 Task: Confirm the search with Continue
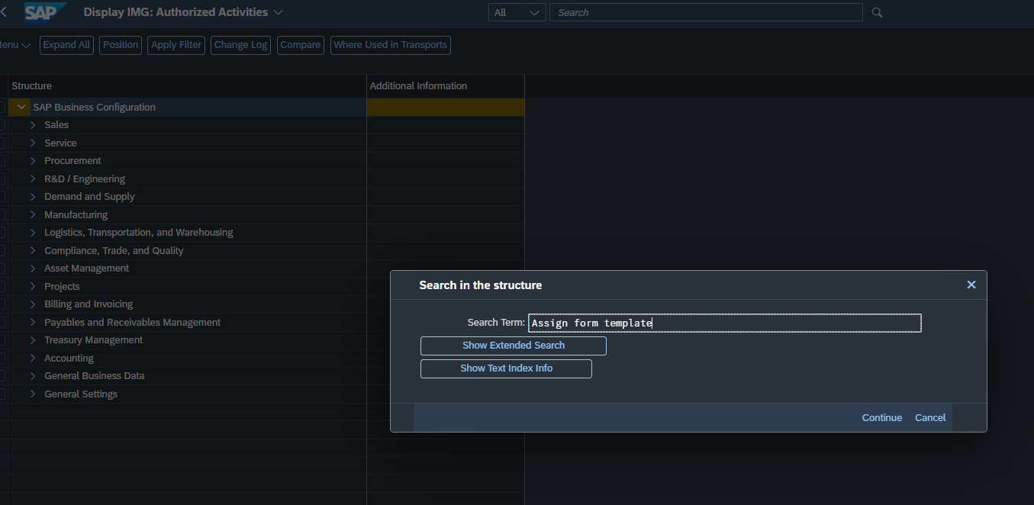point(881,417)
